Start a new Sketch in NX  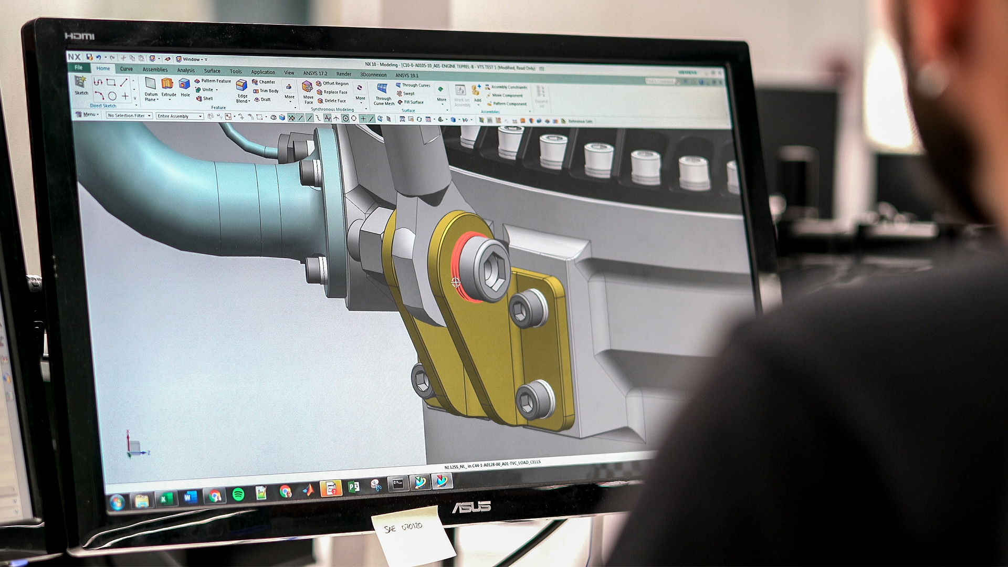[81, 85]
